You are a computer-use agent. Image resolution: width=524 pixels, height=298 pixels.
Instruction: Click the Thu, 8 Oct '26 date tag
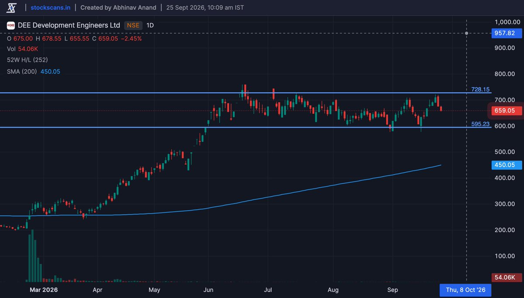pos(465,290)
